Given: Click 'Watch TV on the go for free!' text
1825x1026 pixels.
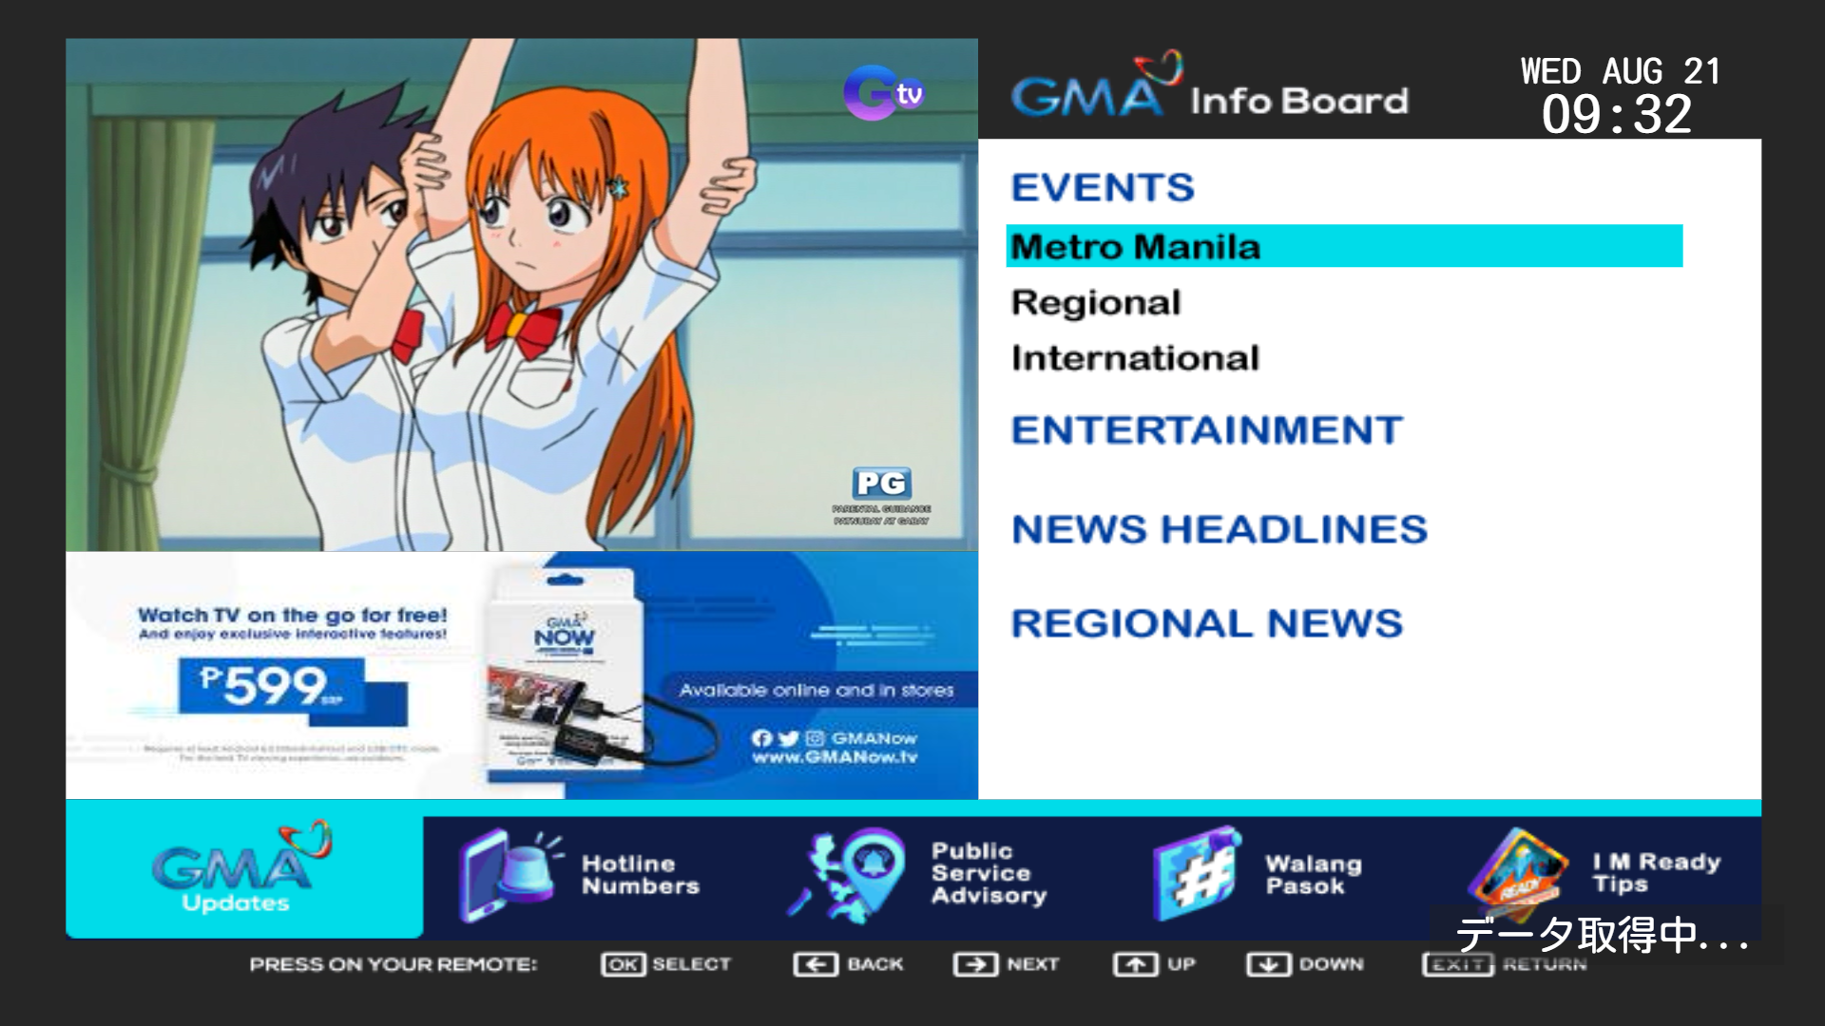Looking at the screenshot, I should tap(293, 616).
